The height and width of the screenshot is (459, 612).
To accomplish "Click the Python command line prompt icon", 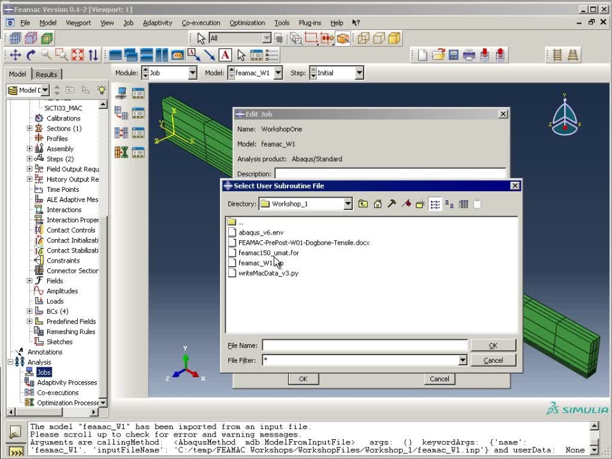I will pos(15,452).
